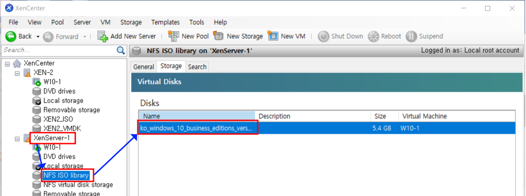Select XenCenter root label in tree

39,63
